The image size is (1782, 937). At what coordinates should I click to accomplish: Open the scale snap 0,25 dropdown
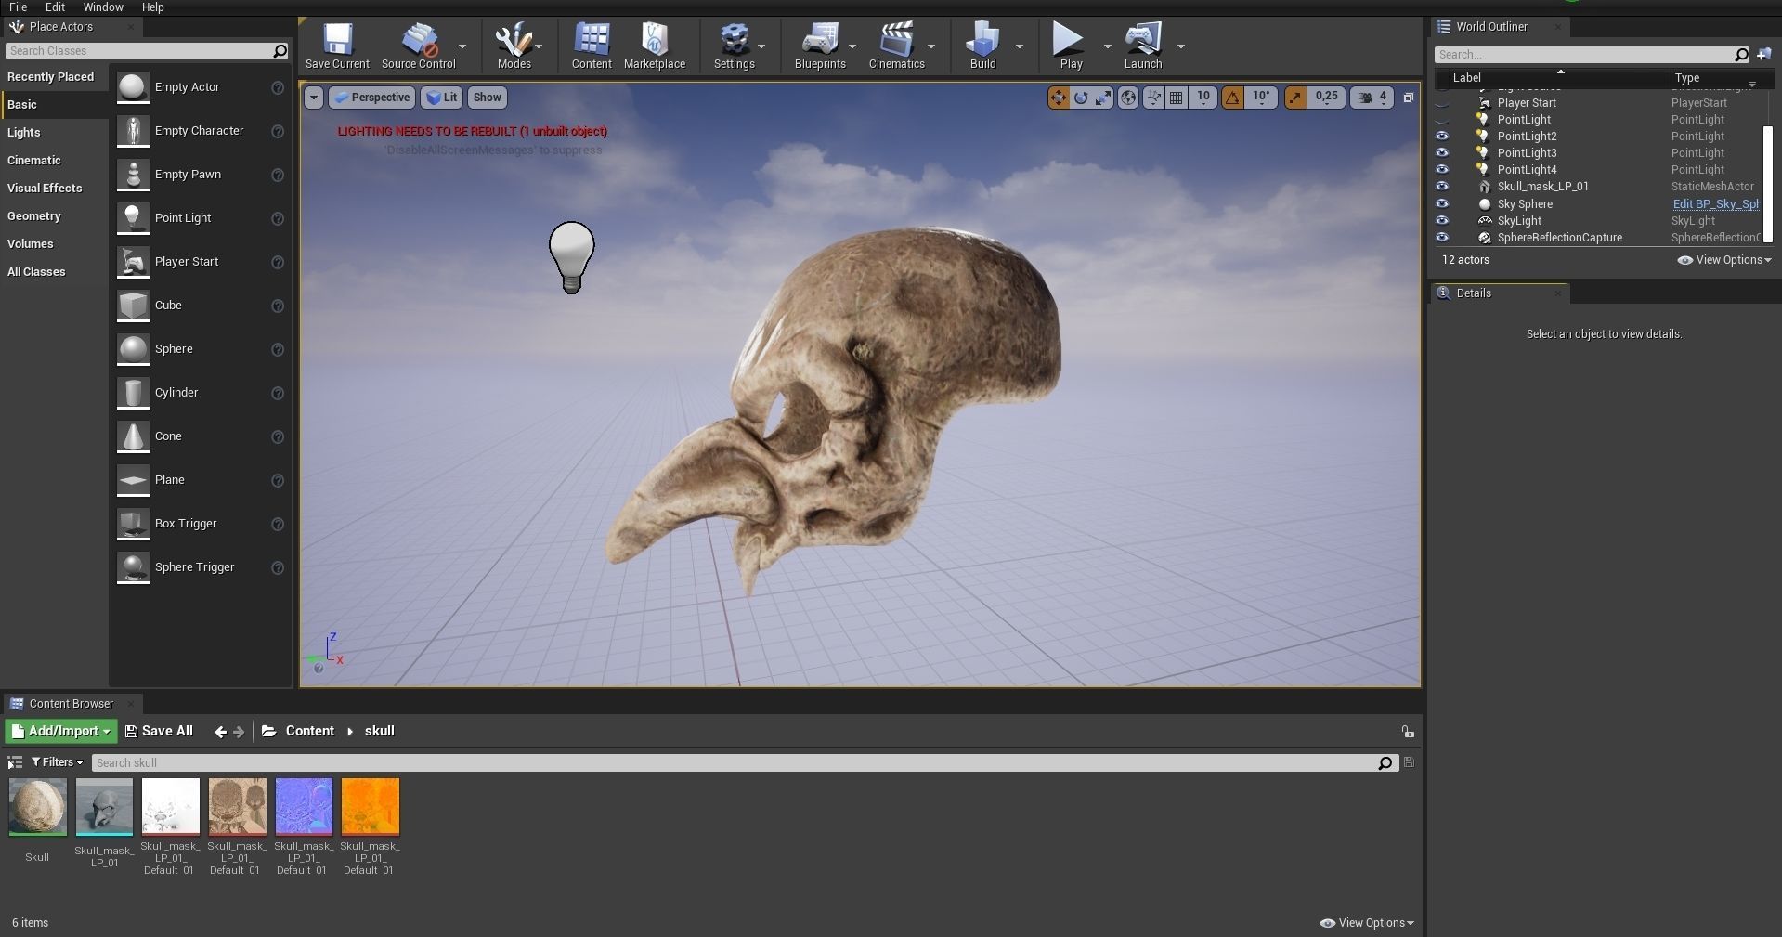pyautogui.click(x=1326, y=98)
